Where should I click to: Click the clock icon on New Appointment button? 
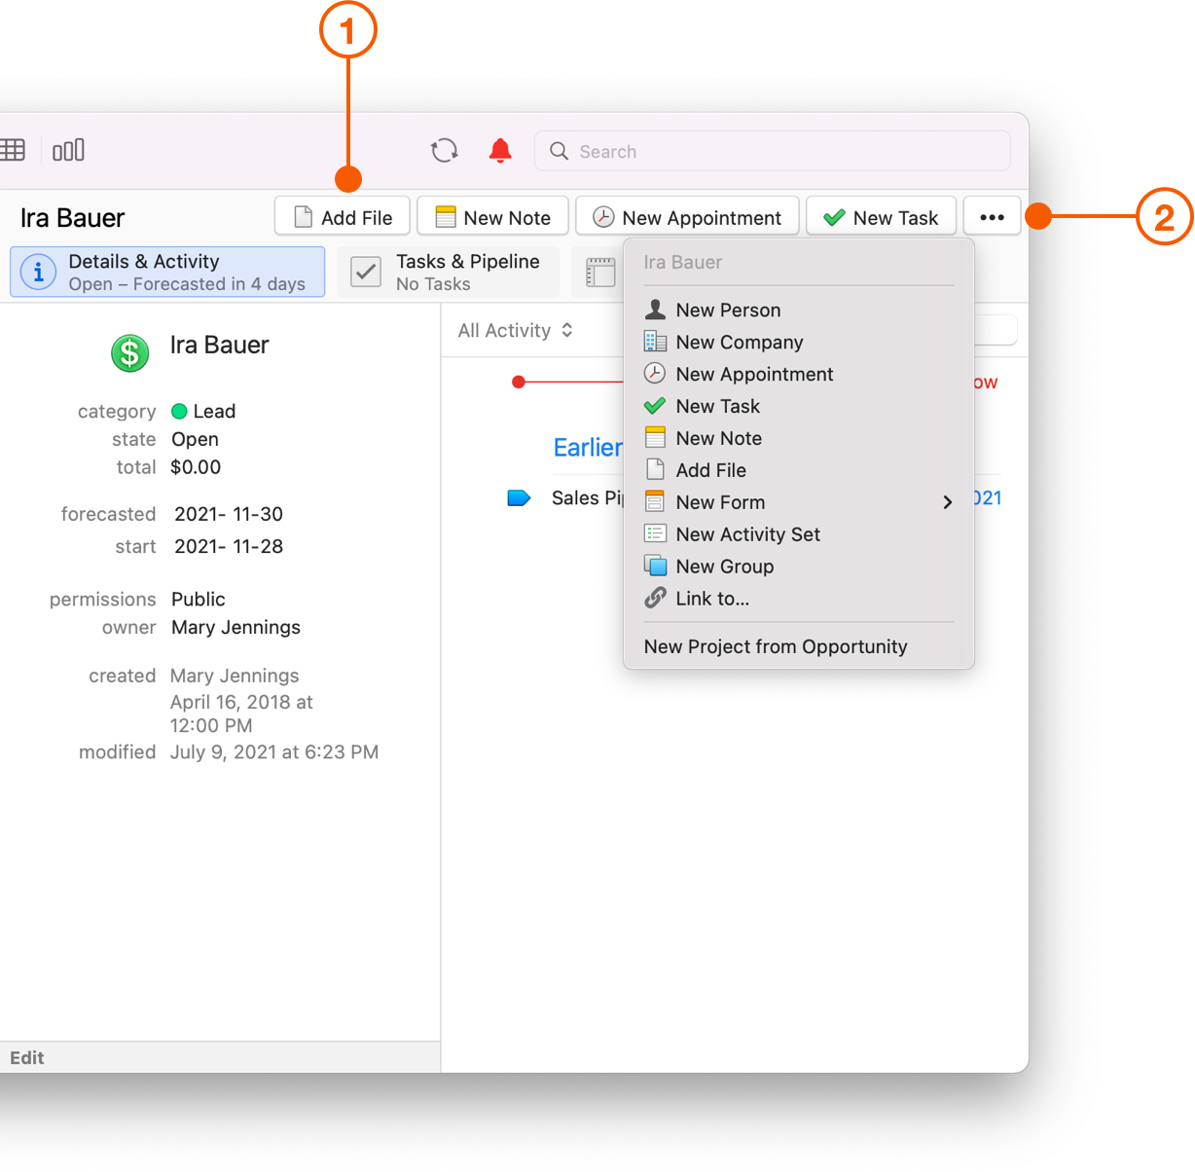[605, 216]
